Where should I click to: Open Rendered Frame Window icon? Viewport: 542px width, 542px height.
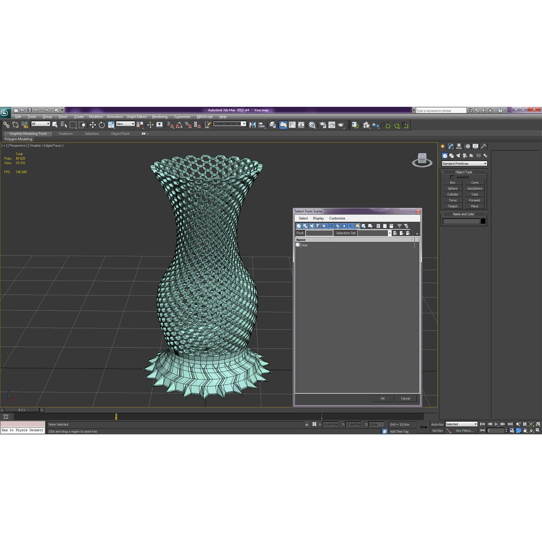click(332, 125)
